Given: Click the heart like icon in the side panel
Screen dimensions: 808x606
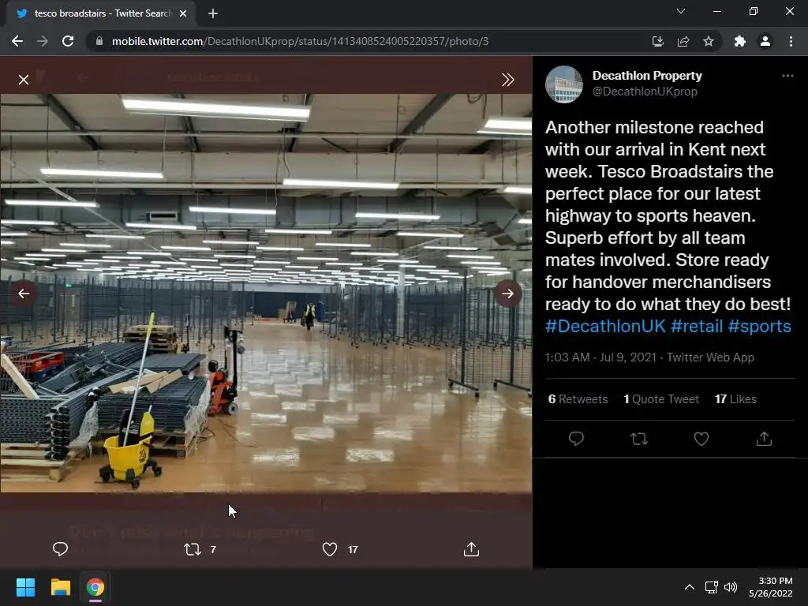Looking at the screenshot, I should coord(701,439).
